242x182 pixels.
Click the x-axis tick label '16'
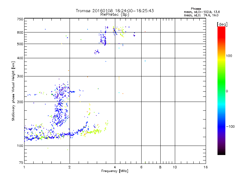(206, 167)
